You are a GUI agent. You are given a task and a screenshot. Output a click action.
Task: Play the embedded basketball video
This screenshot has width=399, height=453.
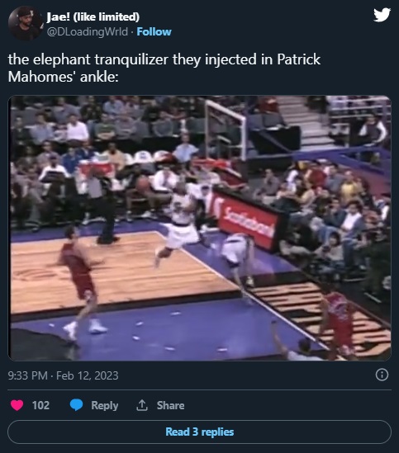[199, 228]
